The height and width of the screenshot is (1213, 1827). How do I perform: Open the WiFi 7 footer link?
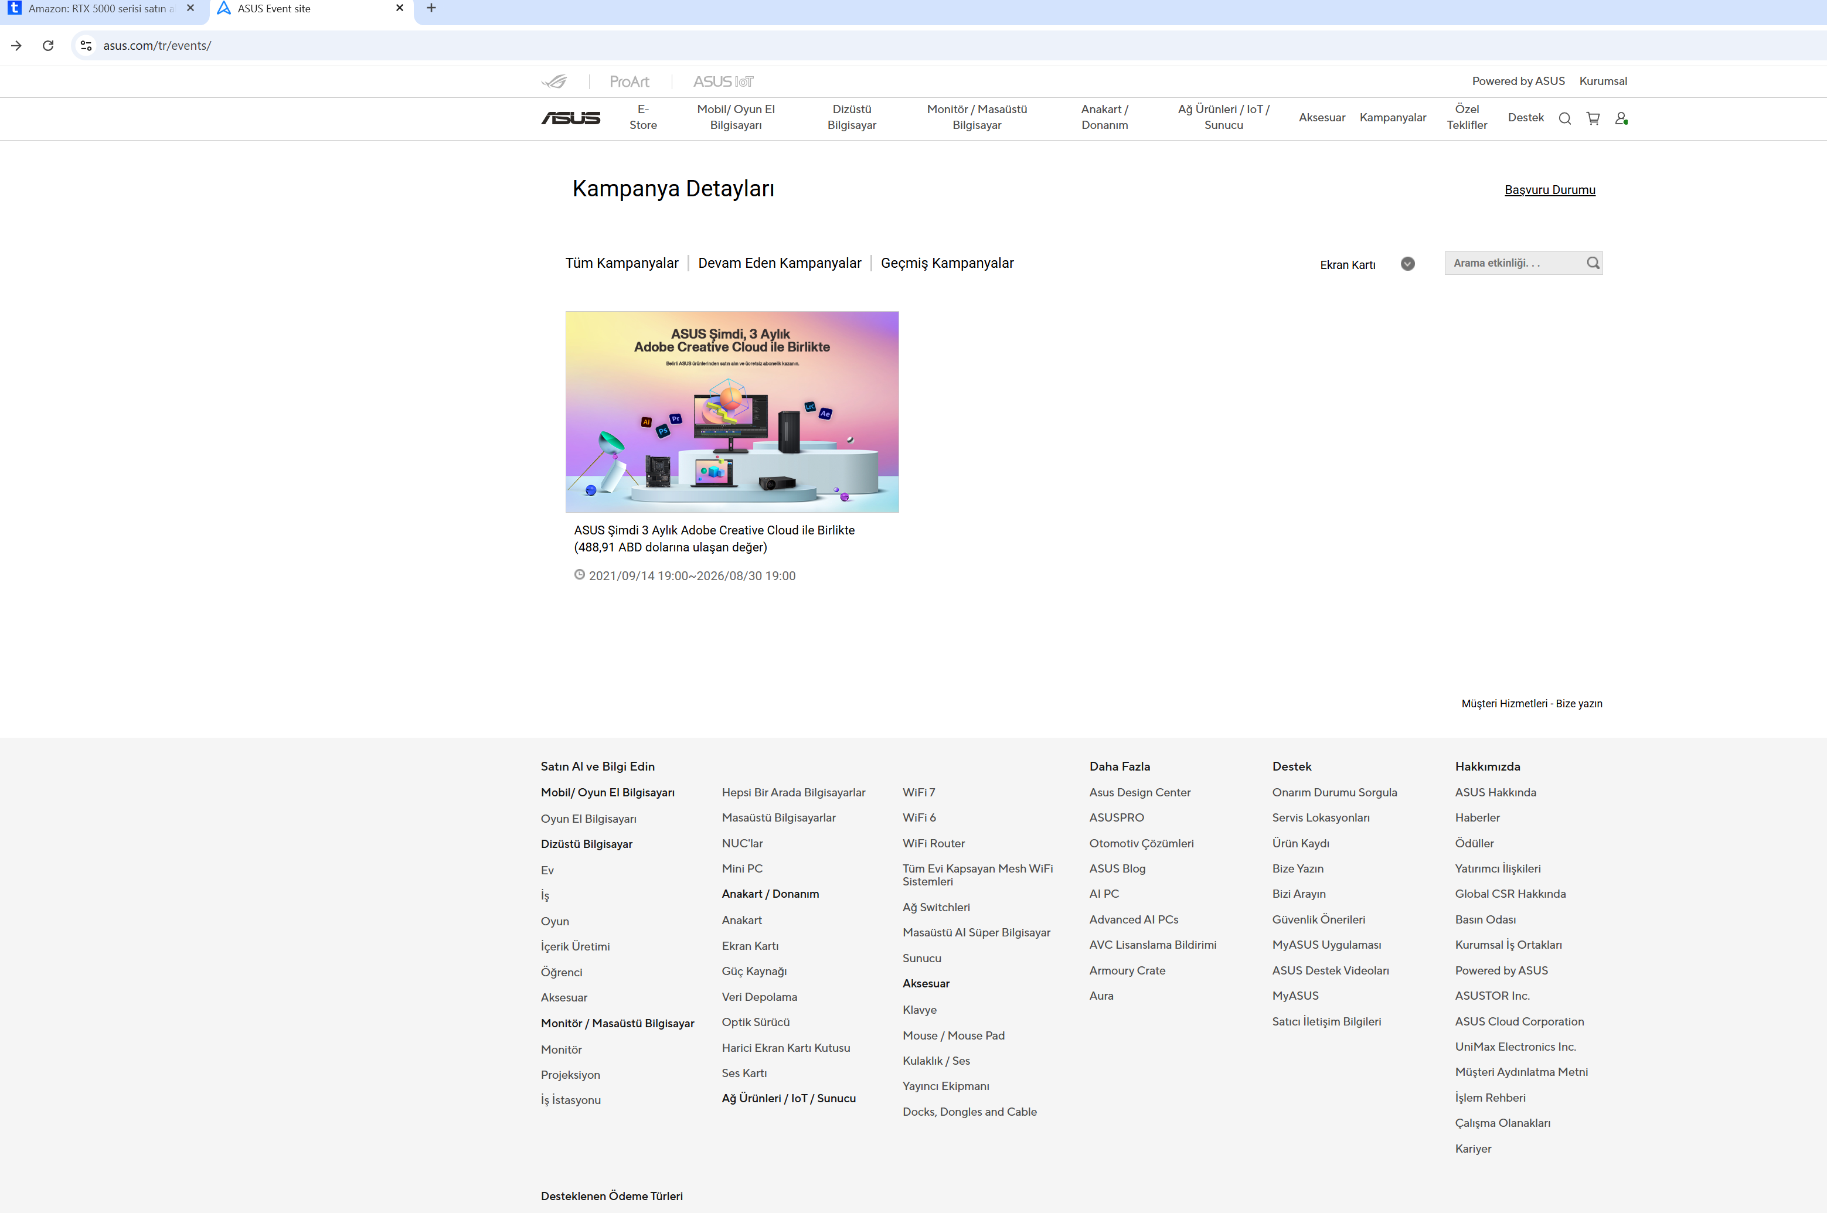(918, 792)
